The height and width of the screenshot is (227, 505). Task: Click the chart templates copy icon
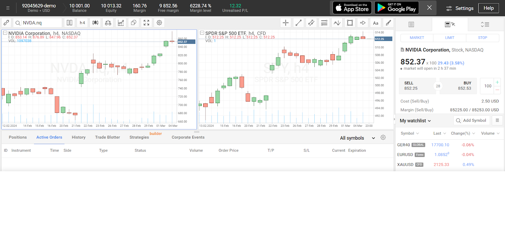(134, 23)
